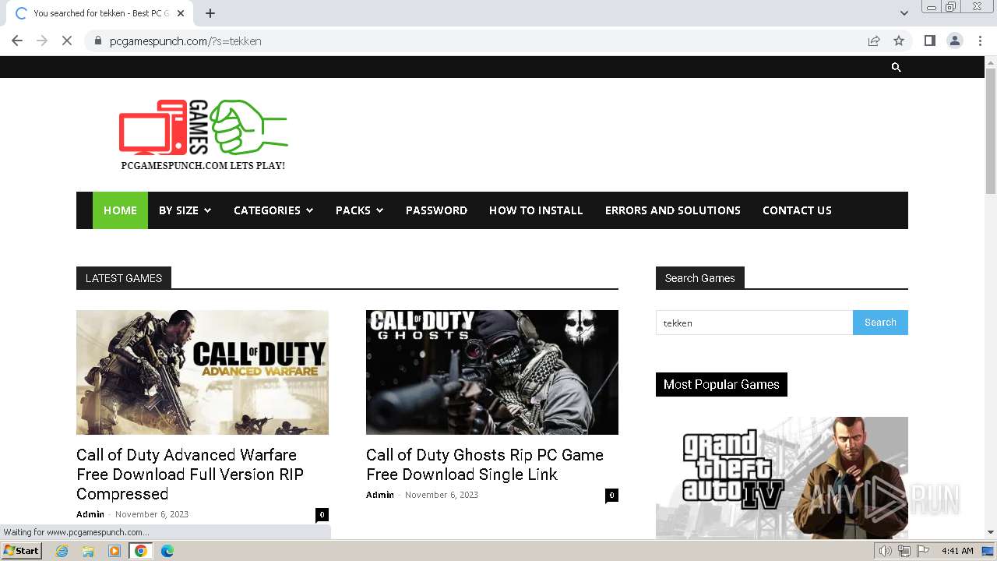
Task: Click the page vertical scrollbar thumb
Action: (991, 131)
